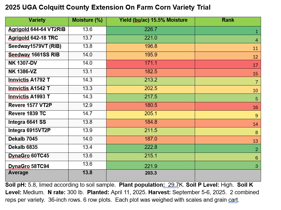Click the trial title heading text
The image size is (281, 210).
pos(108,8)
